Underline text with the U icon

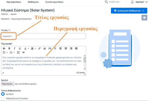click(x=20, y=48)
